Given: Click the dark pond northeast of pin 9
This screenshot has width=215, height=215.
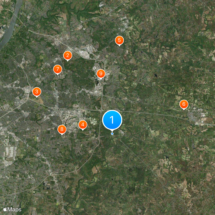Looking at the screenshot, I should coord(155,75).
